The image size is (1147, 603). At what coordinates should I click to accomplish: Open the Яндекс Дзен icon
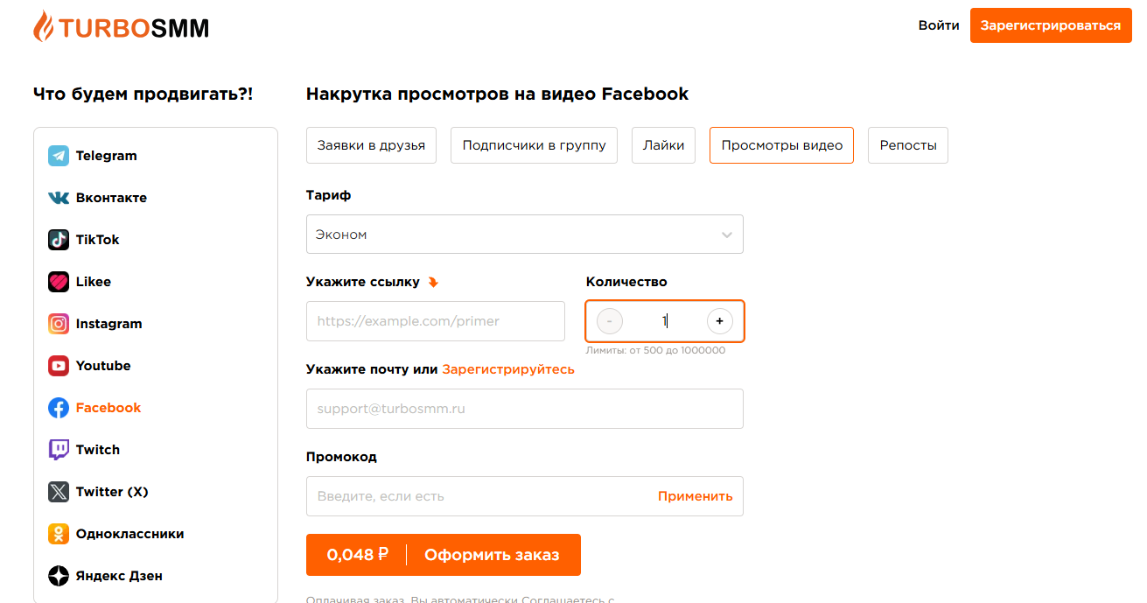tap(59, 576)
